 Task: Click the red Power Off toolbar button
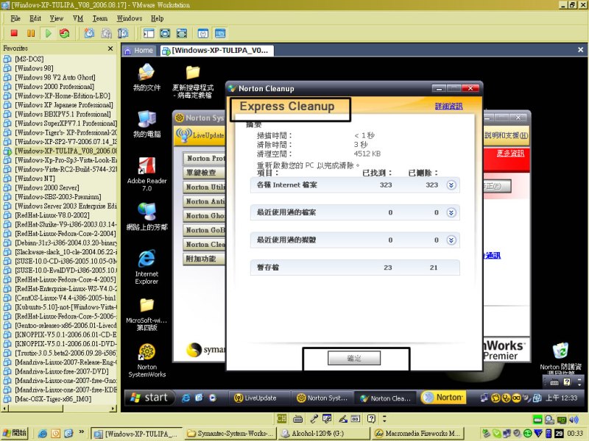point(14,33)
